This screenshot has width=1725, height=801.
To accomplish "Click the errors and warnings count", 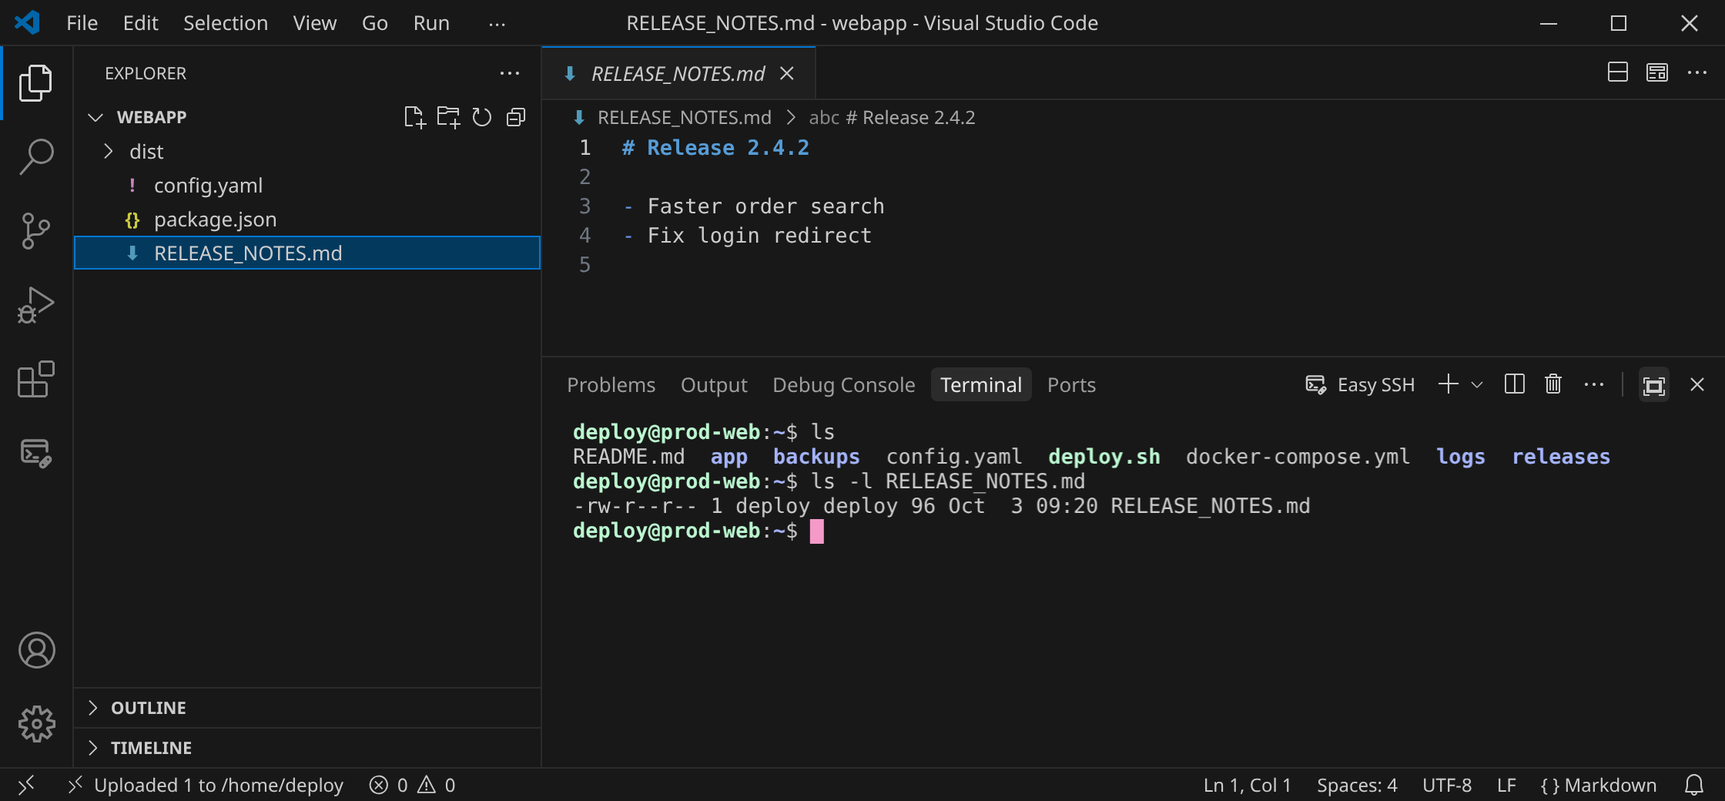I will coord(413,785).
